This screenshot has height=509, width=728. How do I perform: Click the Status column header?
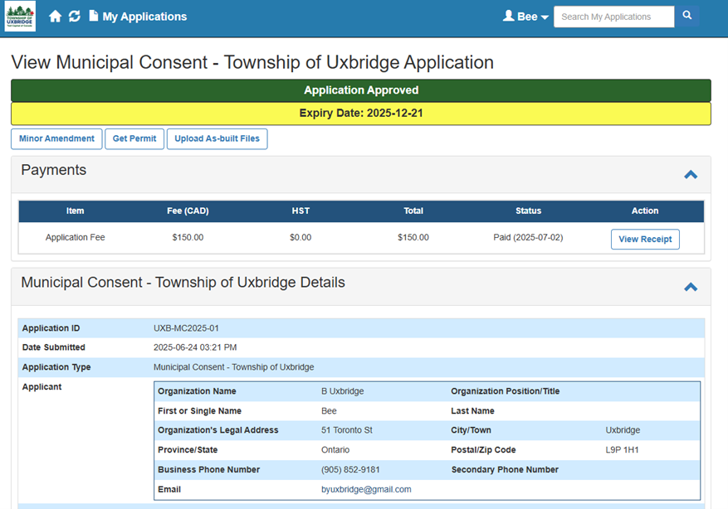(x=528, y=211)
